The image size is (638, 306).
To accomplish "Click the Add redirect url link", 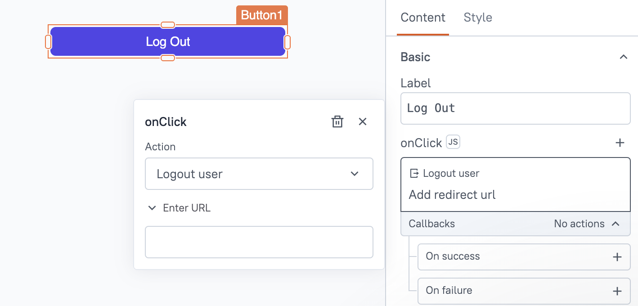I will 452,194.
